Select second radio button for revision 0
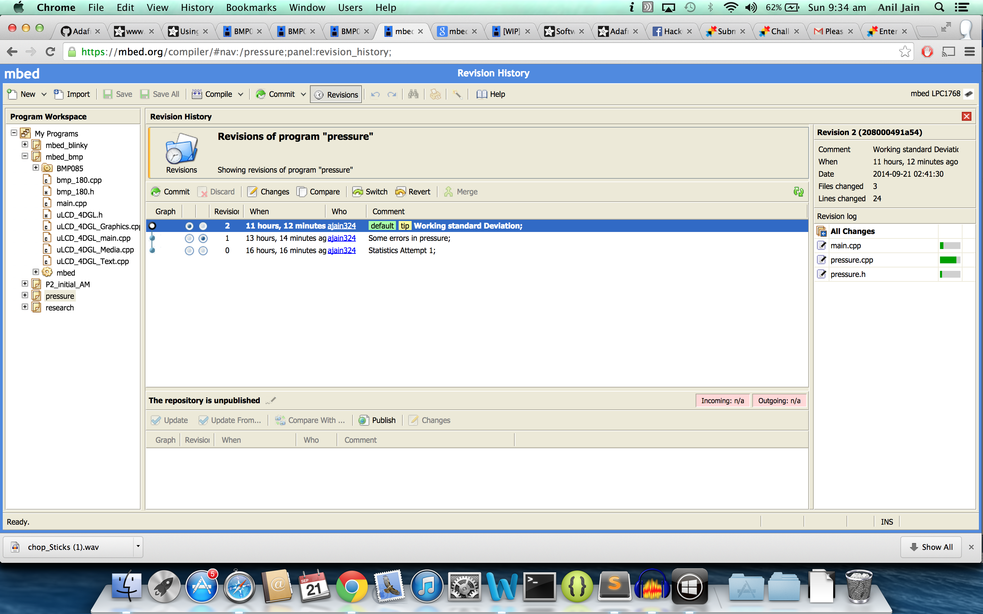The width and height of the screenshot is (983, 614). (203, 251)
